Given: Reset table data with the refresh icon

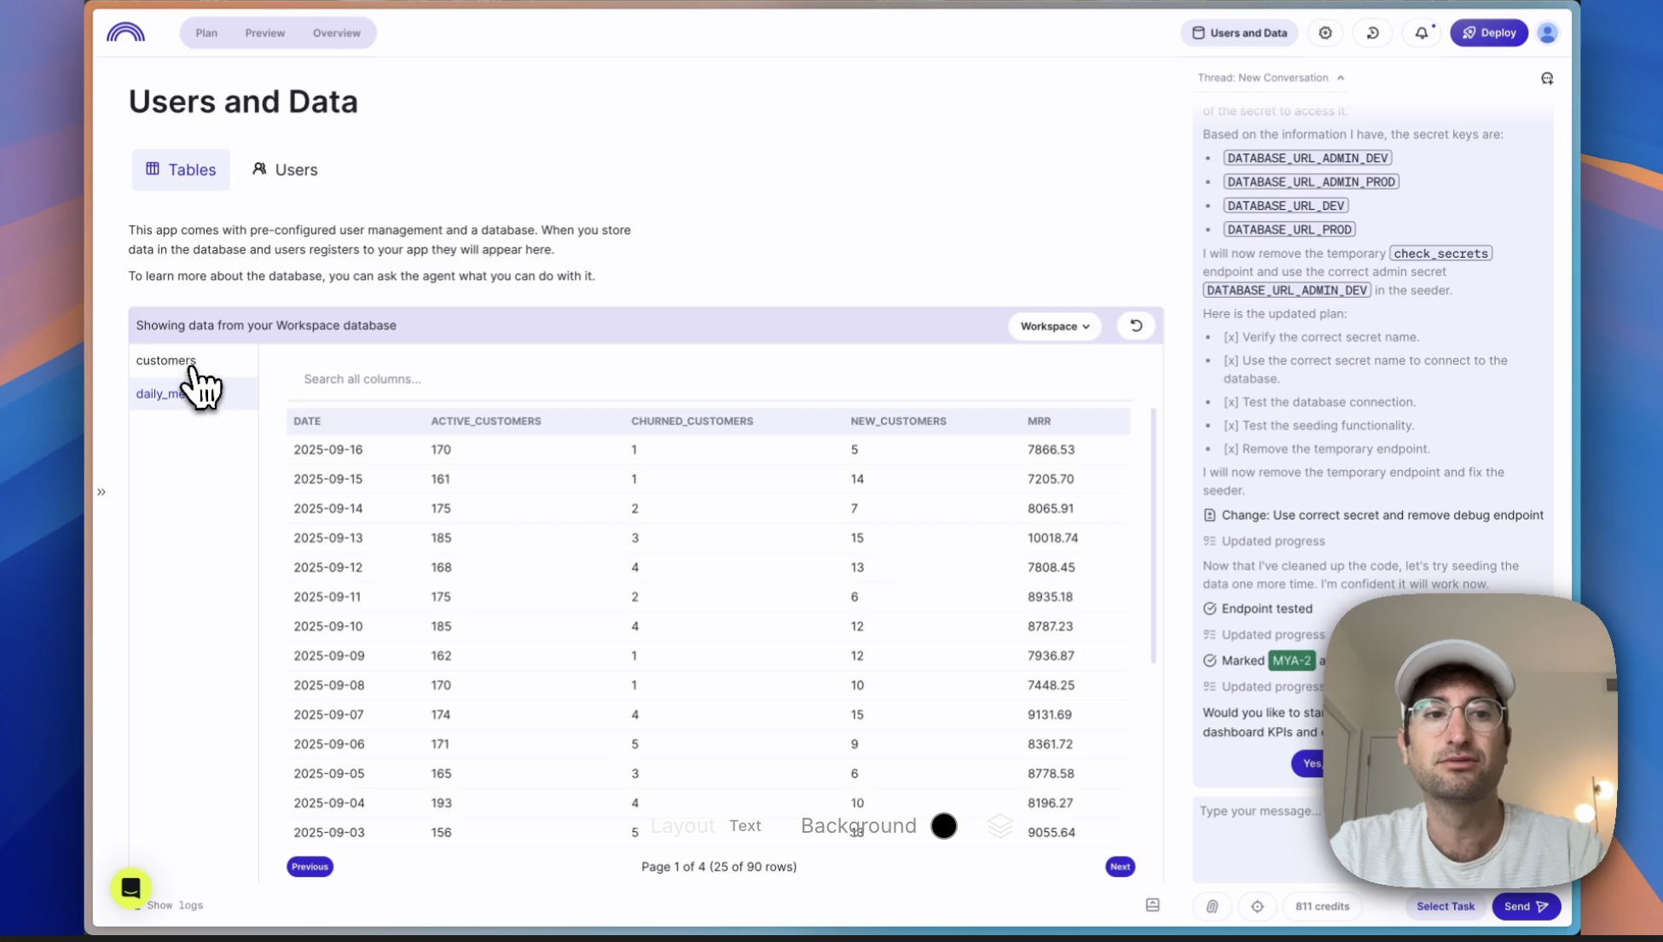Looking at the screenshot, I should coord(1135,326).
